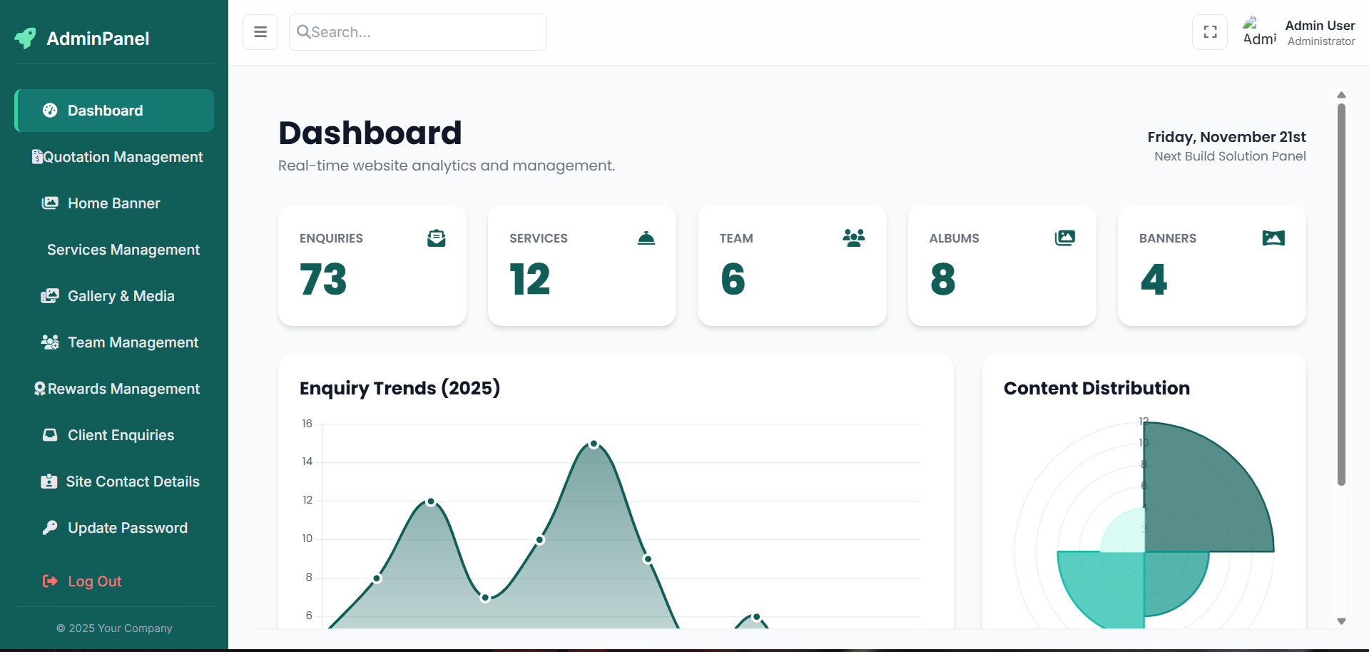
Task: Click the Rewards Management award icon
Action: tap(40, 389)
